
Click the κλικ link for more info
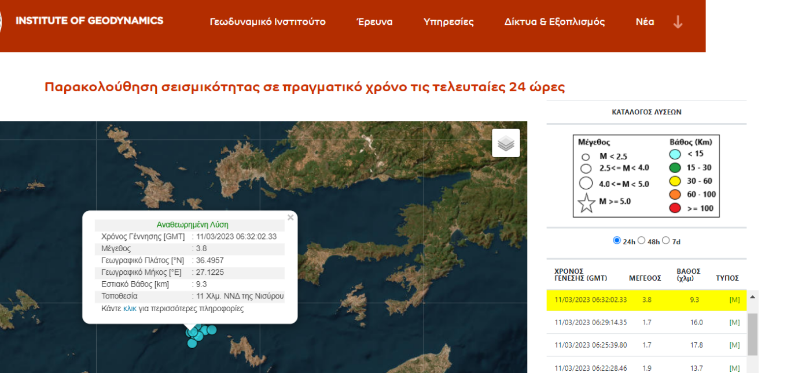pyautogui.click(x=130, y=309)
